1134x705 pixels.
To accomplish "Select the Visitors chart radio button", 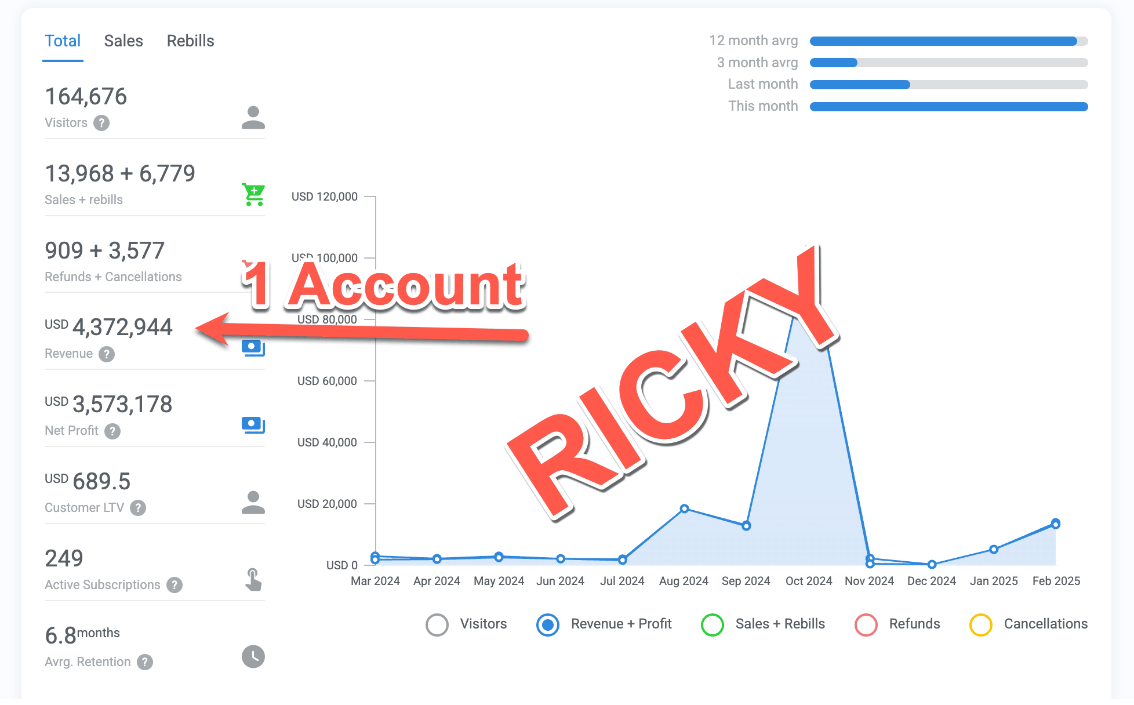I will 437,624.
